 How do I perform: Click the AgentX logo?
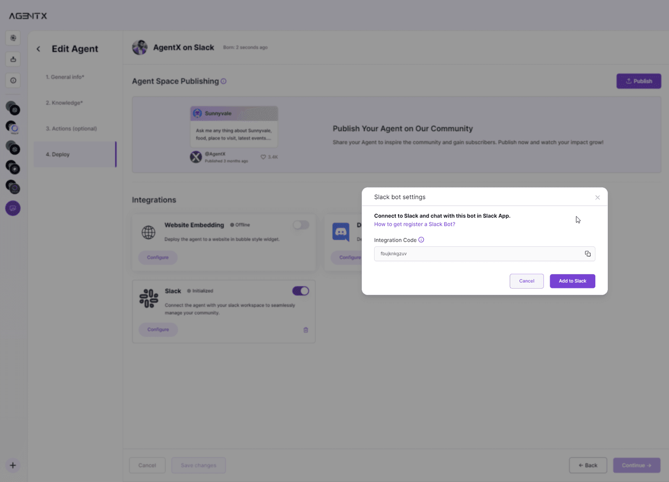click(x=28, y=16)
